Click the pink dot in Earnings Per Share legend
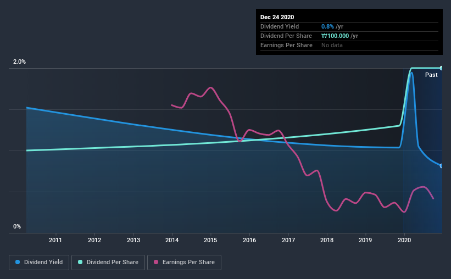 coord(156,262)
